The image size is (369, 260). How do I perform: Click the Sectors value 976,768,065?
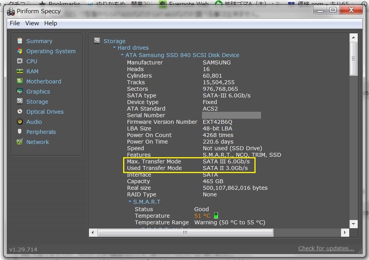click(x=220, y=88)
